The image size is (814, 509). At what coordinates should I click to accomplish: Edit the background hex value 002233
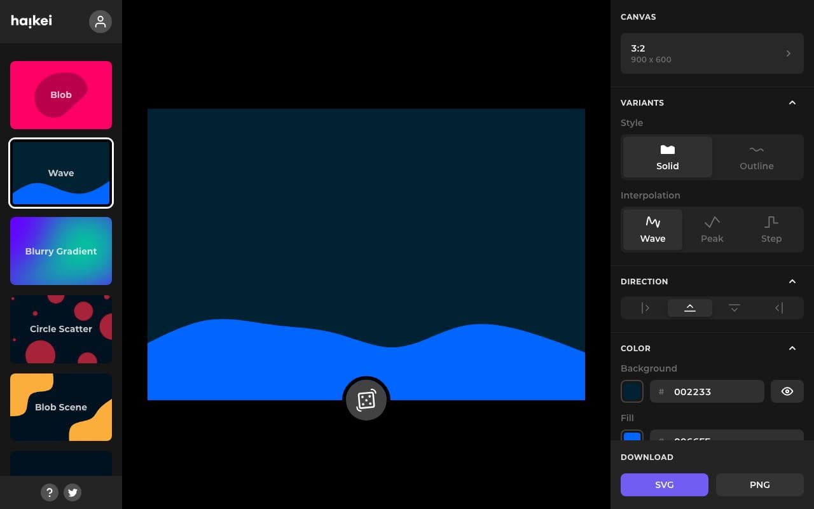(x=707, y=391)
